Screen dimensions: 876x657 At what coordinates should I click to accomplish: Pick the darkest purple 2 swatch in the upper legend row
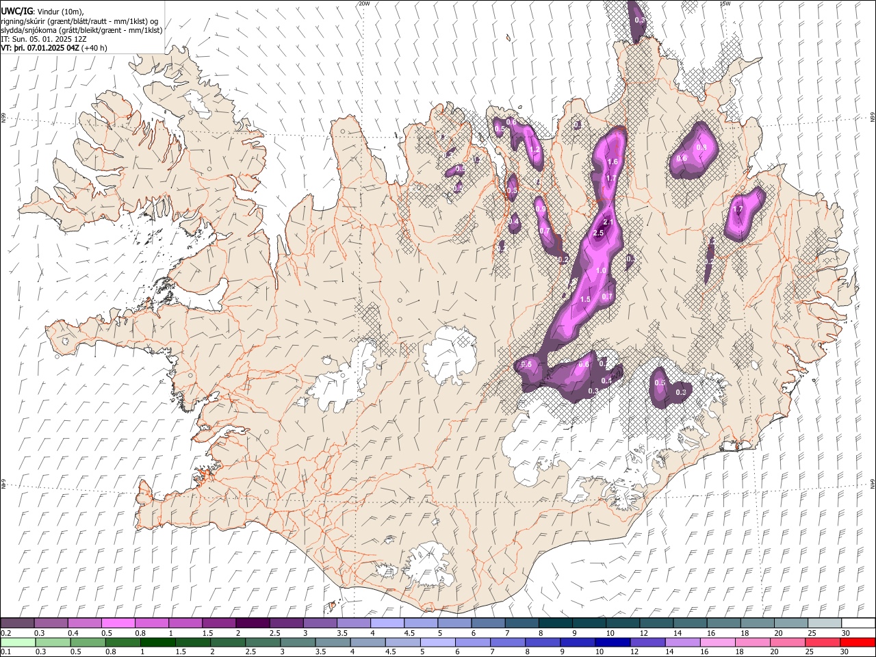coord(252,623)
